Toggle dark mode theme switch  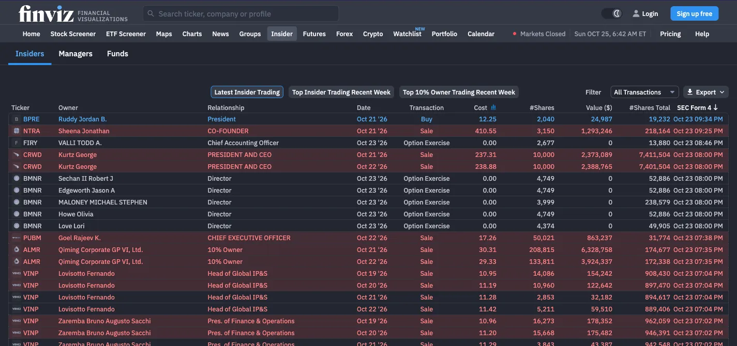tap(611, 14)
